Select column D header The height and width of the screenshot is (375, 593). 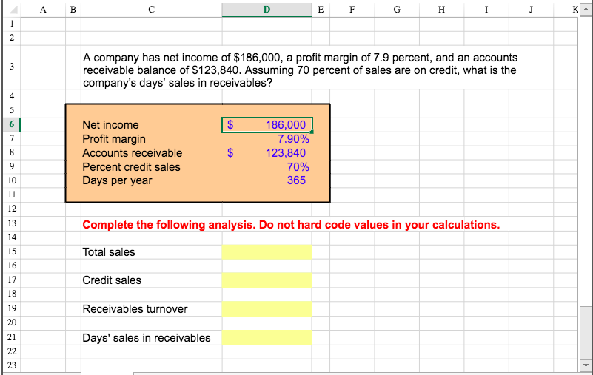[x=267, y=10]
